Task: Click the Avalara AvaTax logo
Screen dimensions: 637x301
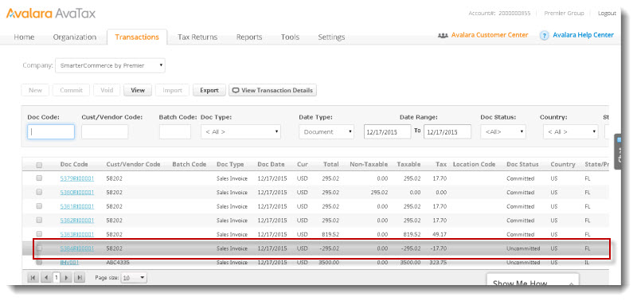Action: [x=51, y=14]
